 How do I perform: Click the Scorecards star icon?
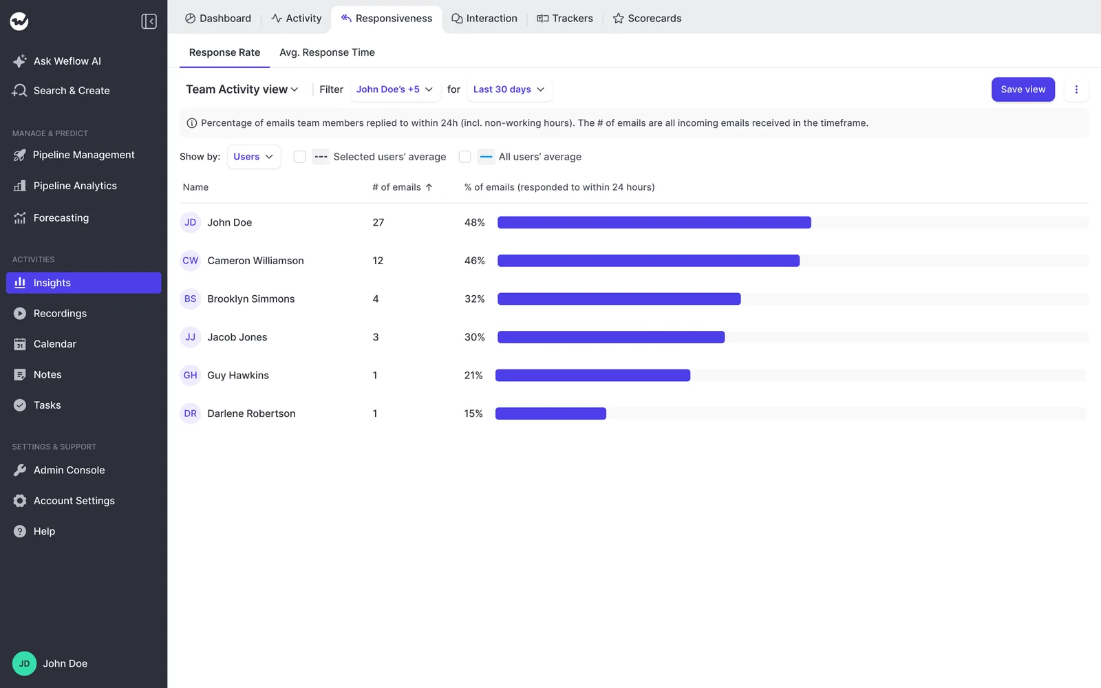tap(619, 19)
